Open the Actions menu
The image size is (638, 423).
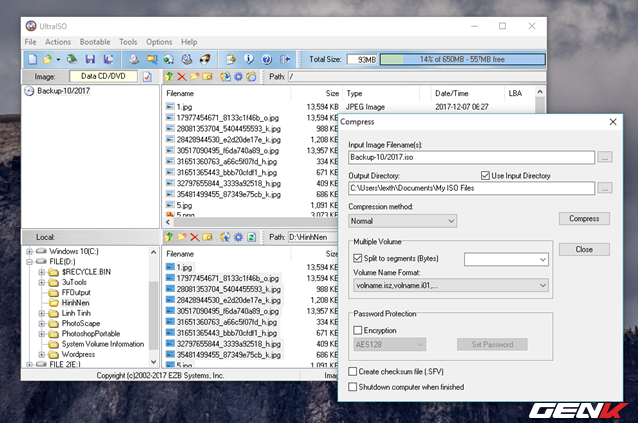click(58, 42)
